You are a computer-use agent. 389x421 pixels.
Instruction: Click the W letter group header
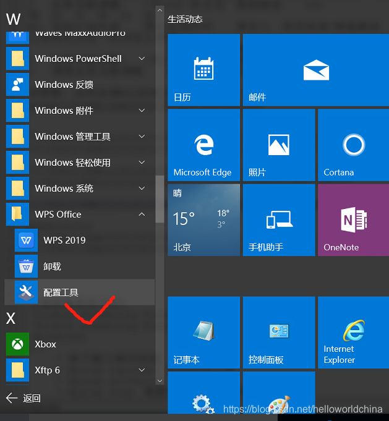pyautogui.click(x=13, y=19)
